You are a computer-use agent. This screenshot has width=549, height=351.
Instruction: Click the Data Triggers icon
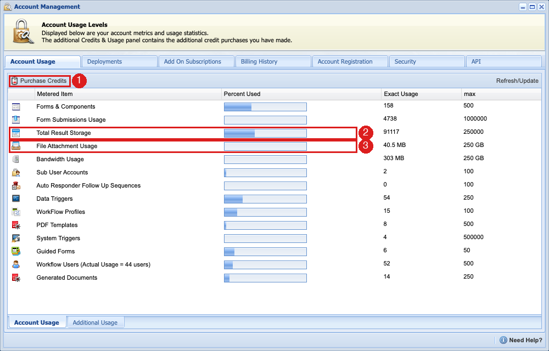[x=16, y=199]
